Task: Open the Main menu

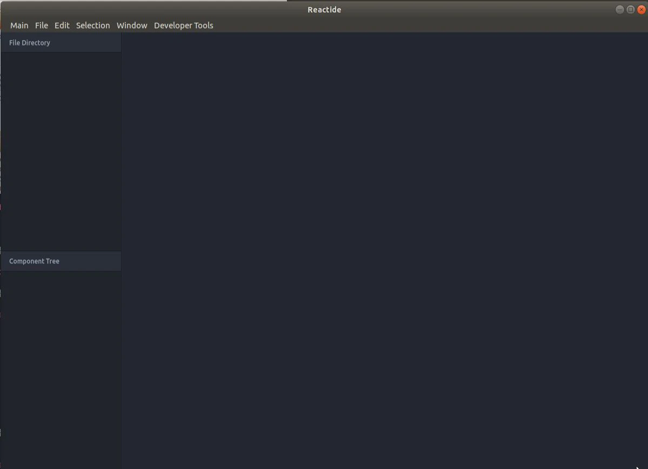Action: 19,25
